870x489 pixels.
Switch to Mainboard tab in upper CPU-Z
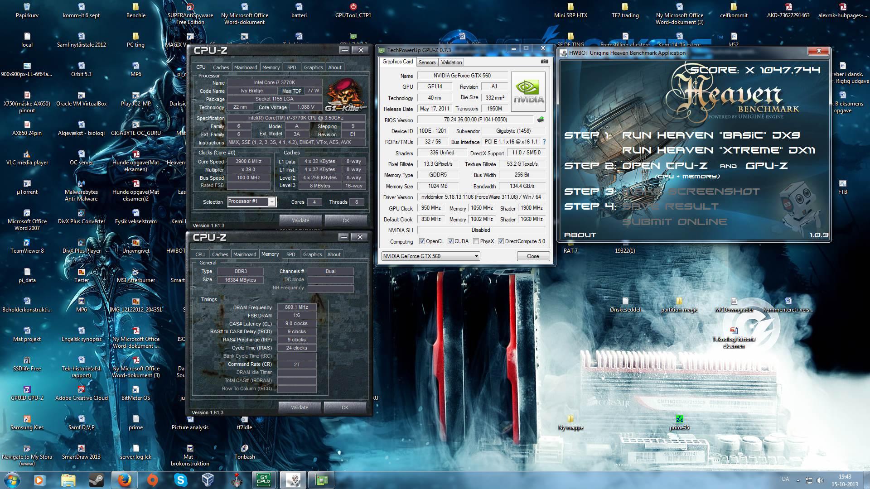(x=246, y=67)
